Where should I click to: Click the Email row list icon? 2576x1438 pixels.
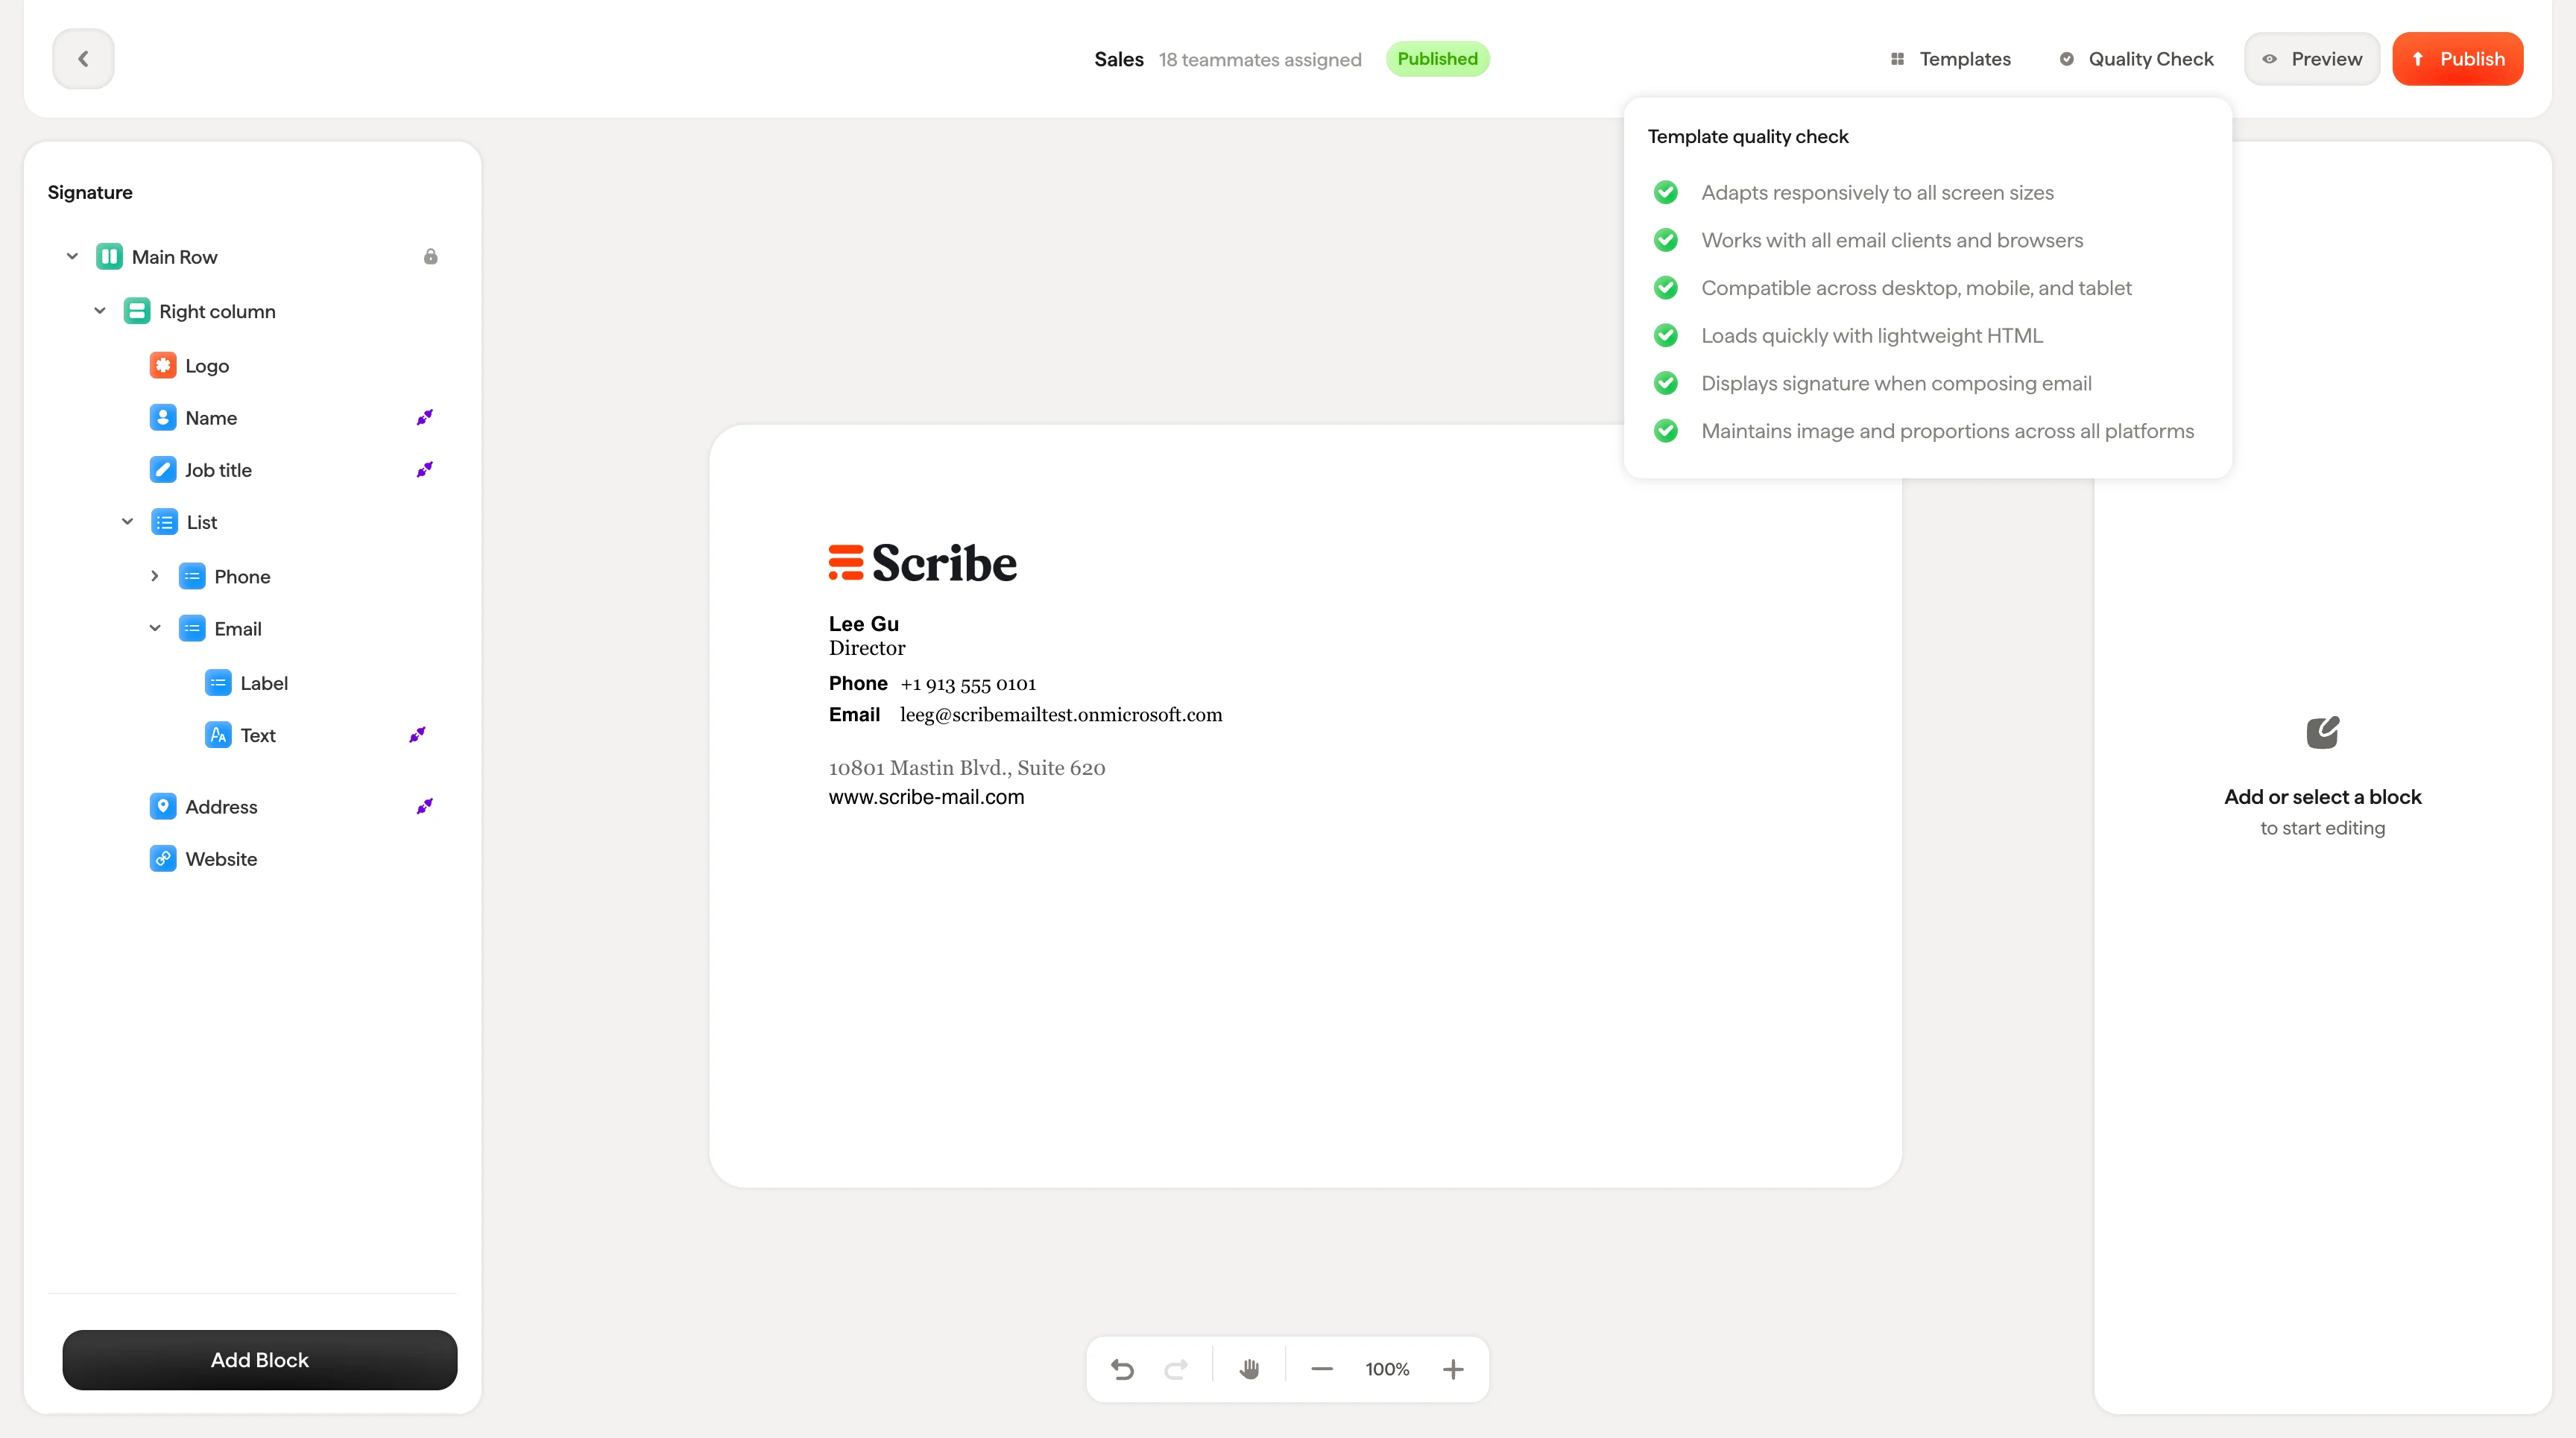click(x=192, y=629)
